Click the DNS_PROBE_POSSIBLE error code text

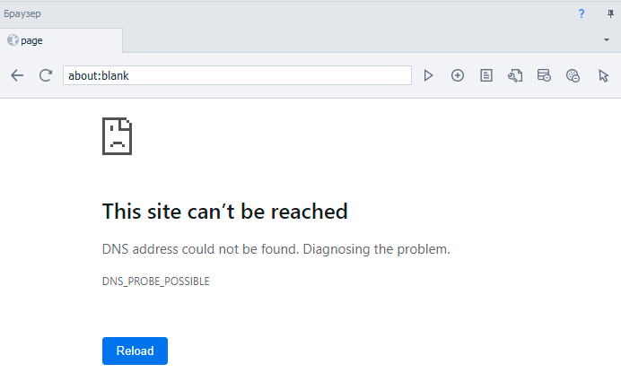(x=155, y=281)
